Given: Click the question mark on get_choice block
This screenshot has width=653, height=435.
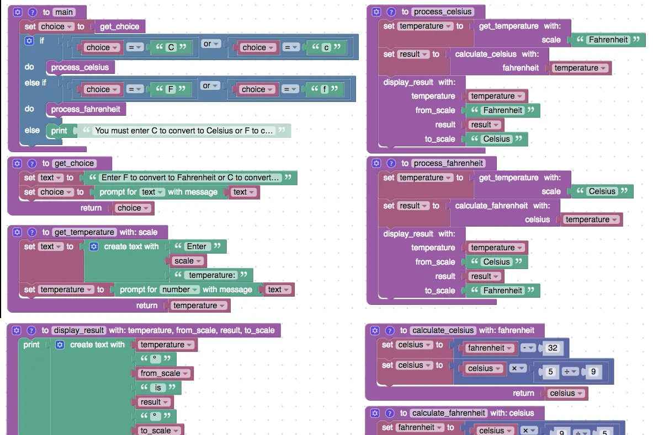Looking at the screenshot, I should click(32, 163).
